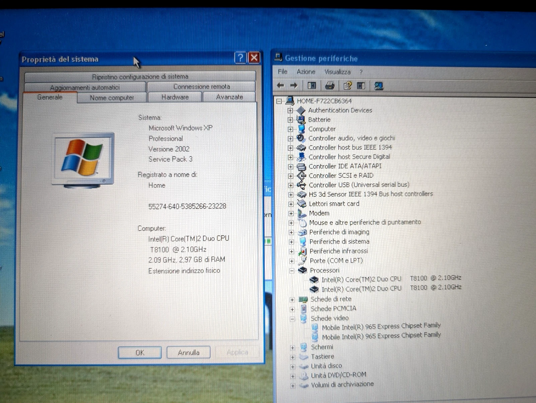Click the OK button
The width and height of the screenshot is (536, 403).
click(140, 352)
